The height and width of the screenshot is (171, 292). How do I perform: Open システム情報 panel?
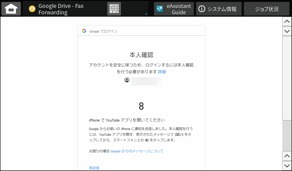219,9
